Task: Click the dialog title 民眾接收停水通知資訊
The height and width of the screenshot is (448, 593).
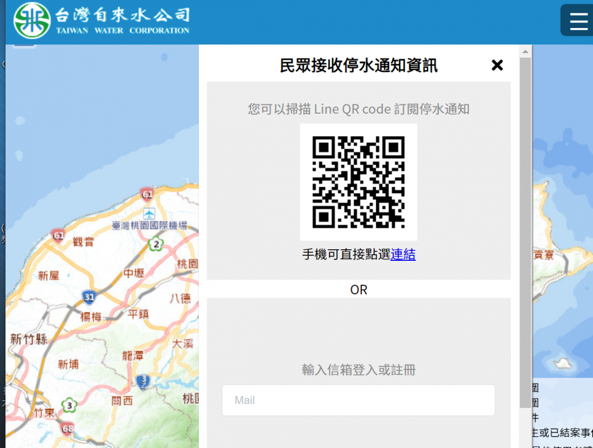Action: [x=358, y=65]
